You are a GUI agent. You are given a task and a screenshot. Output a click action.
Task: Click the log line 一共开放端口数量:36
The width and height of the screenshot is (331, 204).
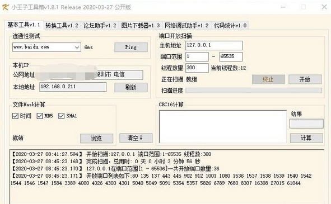click(115, 169)
